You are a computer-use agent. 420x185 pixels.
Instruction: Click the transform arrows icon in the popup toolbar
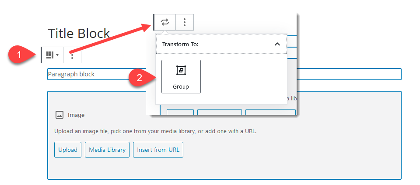[x=165, y=22]
